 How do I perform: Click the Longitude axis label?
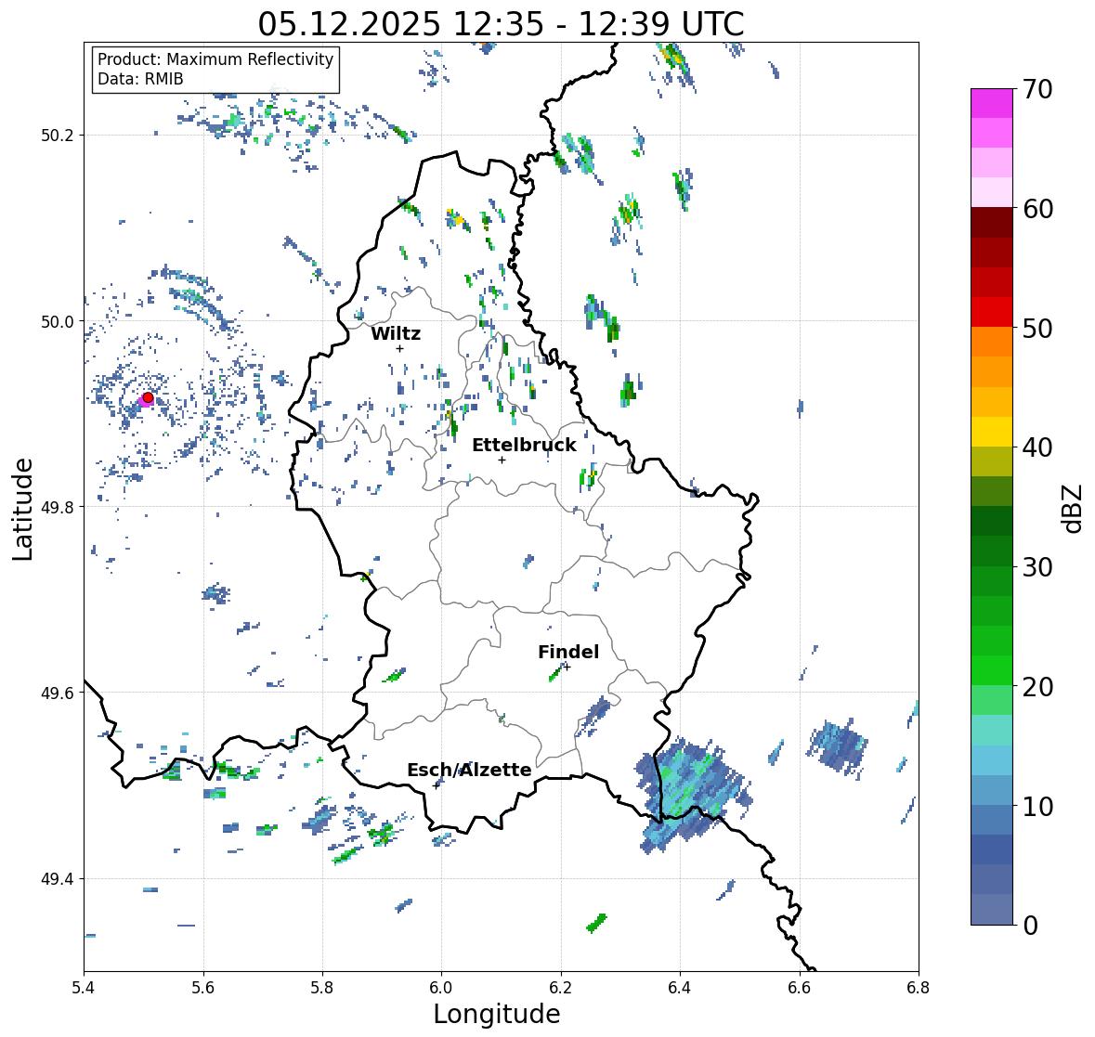tap(497, 1014)
